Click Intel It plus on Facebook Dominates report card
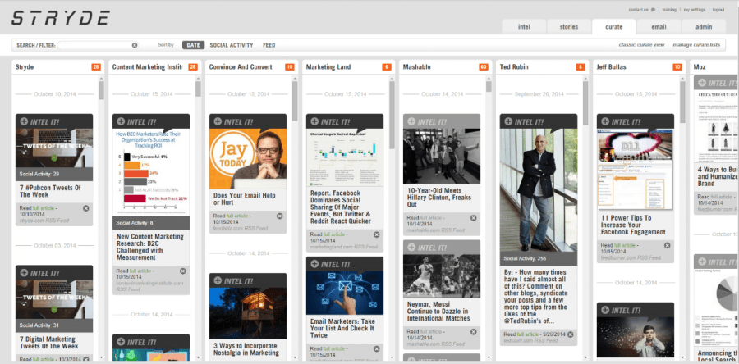Screen dimensions: 739x364 (314, 121)
